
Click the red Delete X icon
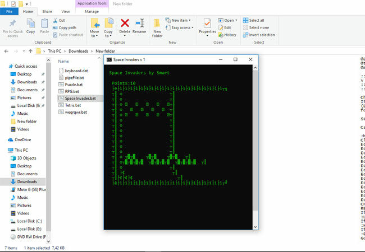[x=125, y=23]
